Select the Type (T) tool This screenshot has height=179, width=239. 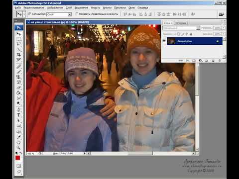pos(18,115)
